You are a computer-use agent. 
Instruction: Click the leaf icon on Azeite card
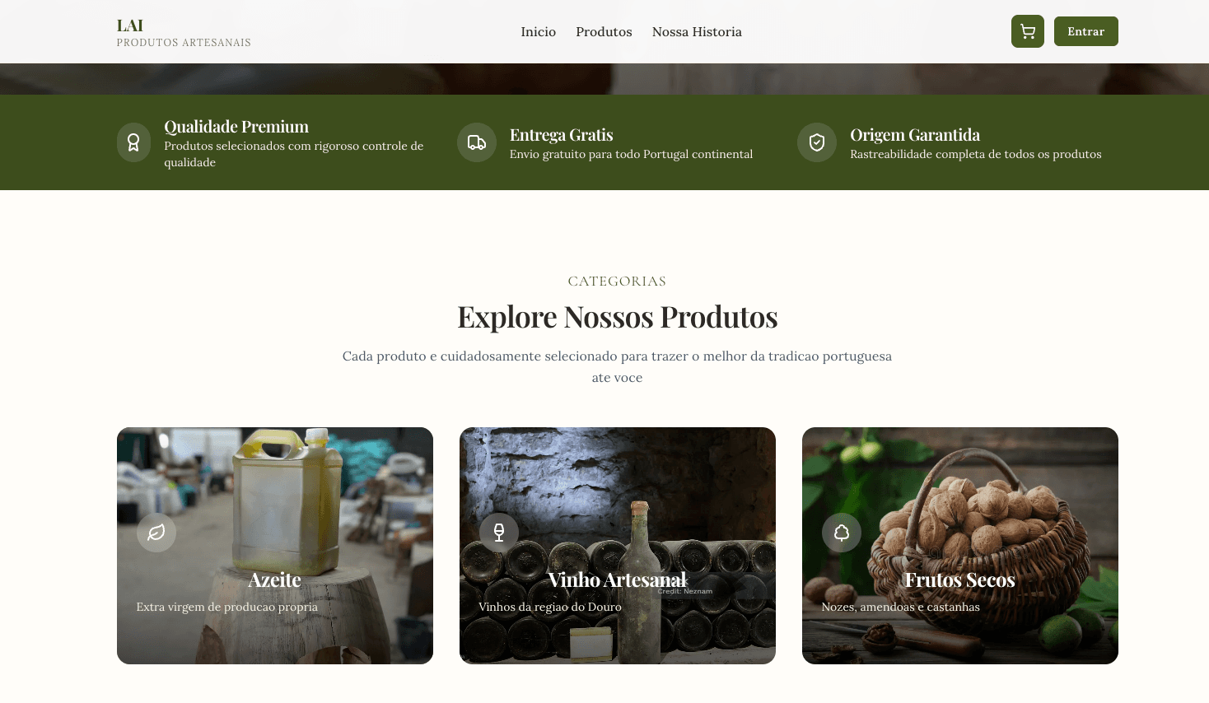(156, 533)
